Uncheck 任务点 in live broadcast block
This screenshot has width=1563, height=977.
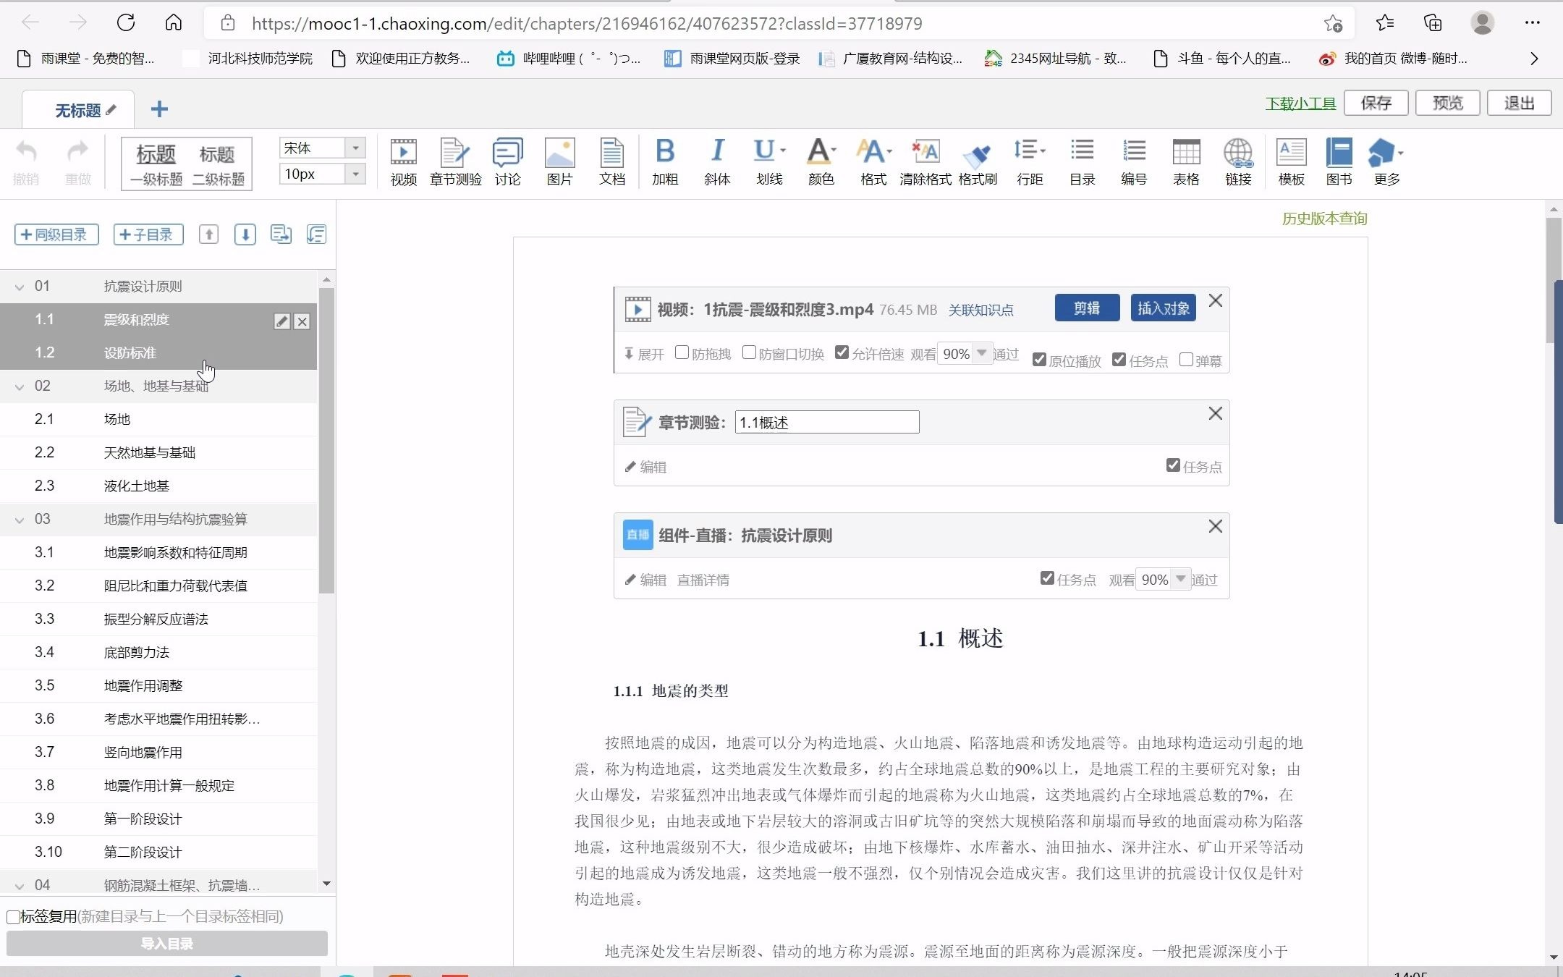1047,578
